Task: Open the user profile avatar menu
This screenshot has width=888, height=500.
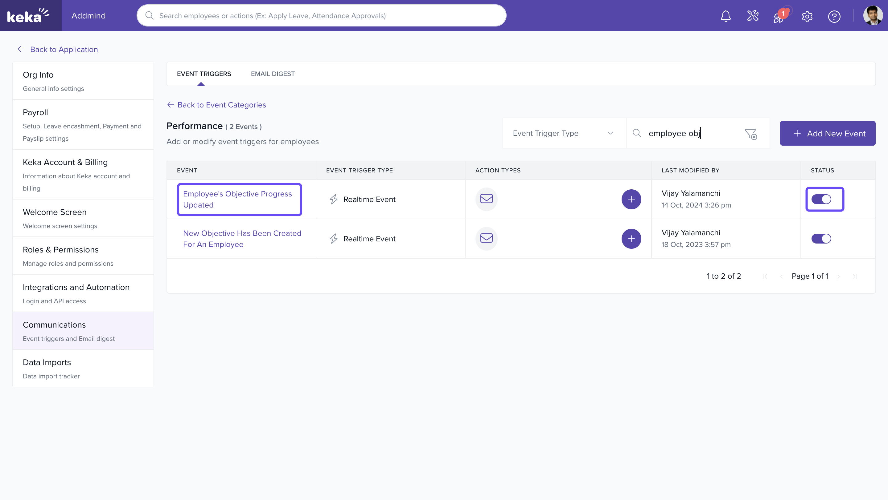Action: (872, 16)
